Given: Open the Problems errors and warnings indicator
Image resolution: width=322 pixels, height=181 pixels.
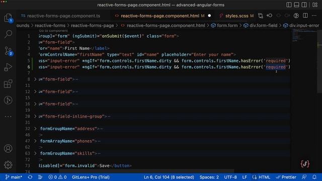Looking at the screenshot, I should click(x=57, y=177).
